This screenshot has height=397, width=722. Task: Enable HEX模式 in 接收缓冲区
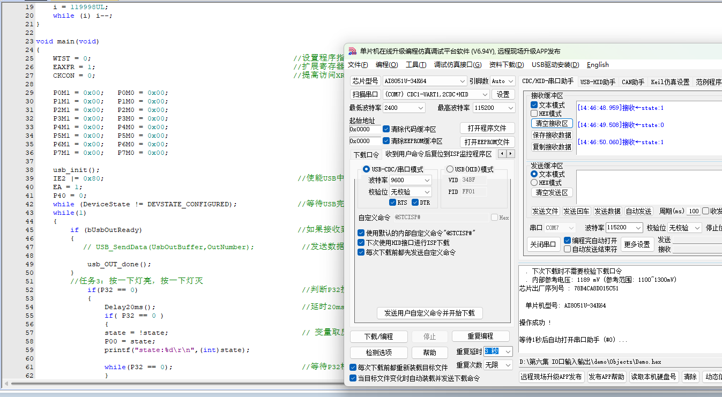546,114
